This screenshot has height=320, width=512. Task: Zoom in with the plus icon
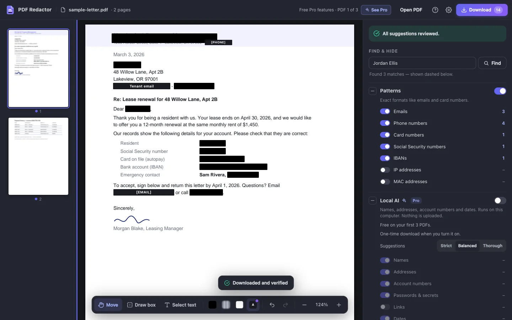point(339,305)
